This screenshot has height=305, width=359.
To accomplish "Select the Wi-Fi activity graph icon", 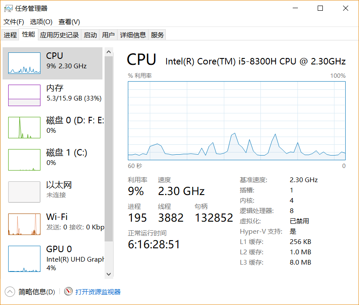I will (24, 224).
